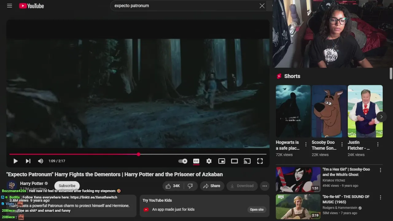Click the video frame forest scene
This screenshot has width=393, height=221.
pyautogui.click(x=138, y=93)
